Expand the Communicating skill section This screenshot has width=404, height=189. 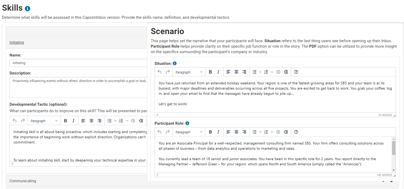coord(23,181)
